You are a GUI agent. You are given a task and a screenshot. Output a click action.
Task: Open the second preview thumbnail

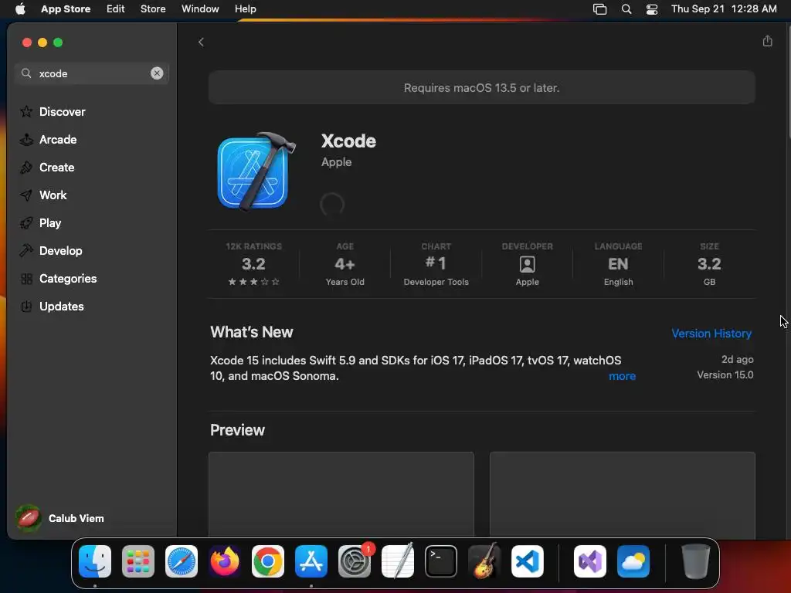pyautogui.click(x=623, y=494)
